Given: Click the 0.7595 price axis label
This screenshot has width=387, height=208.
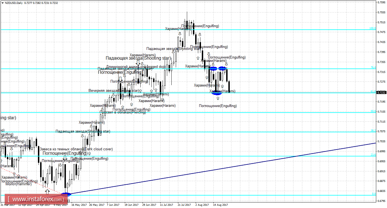Looking at the screenshot, I should click(381, 2).
